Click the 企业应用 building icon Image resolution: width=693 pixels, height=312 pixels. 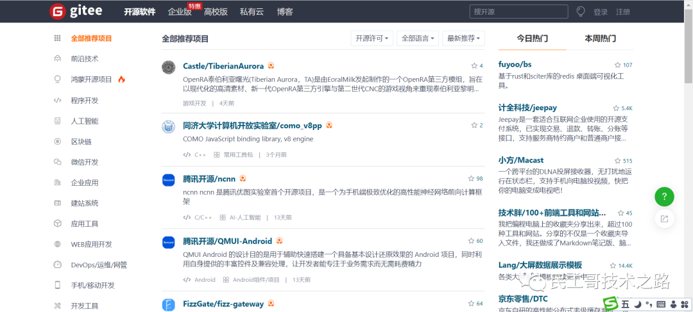click(x=58, y=182)
